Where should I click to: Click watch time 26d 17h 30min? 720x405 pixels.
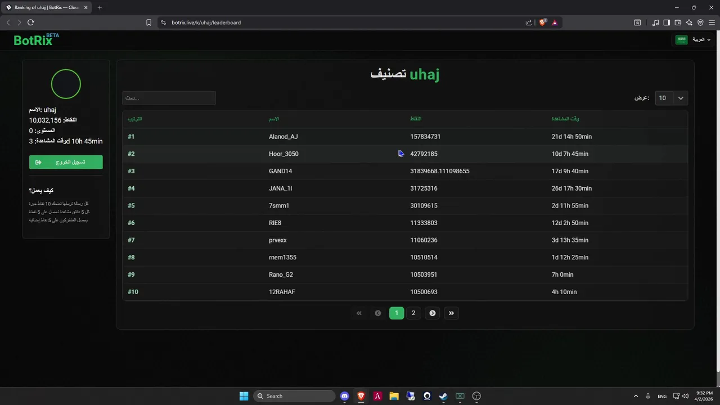571,188
